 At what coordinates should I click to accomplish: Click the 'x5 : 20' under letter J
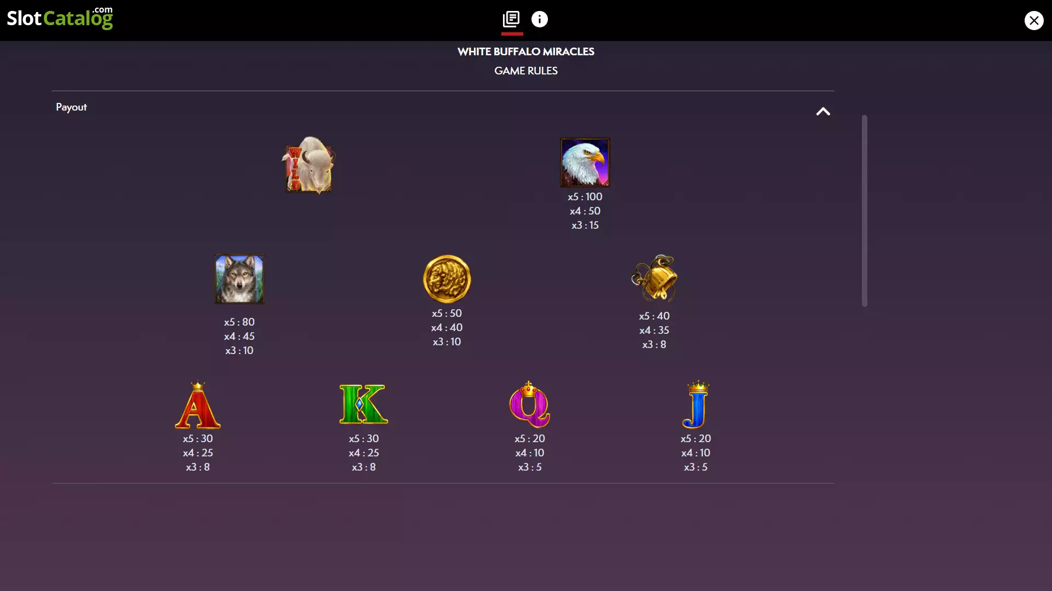(x=696, y=439)
